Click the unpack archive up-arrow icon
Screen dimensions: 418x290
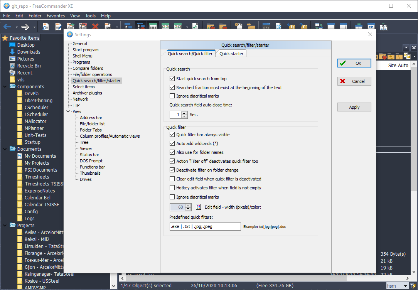click(303, 26)
